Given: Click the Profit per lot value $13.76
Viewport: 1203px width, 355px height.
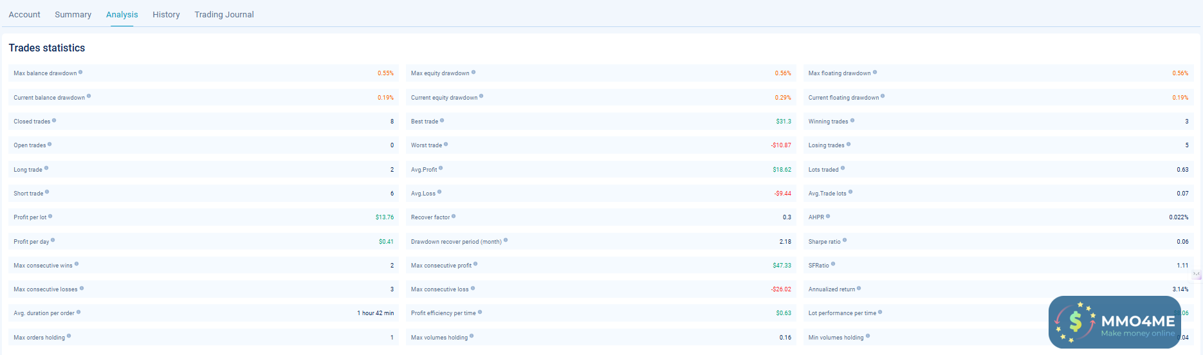Looking at the screenshot, I should click(x=385, y=217).
